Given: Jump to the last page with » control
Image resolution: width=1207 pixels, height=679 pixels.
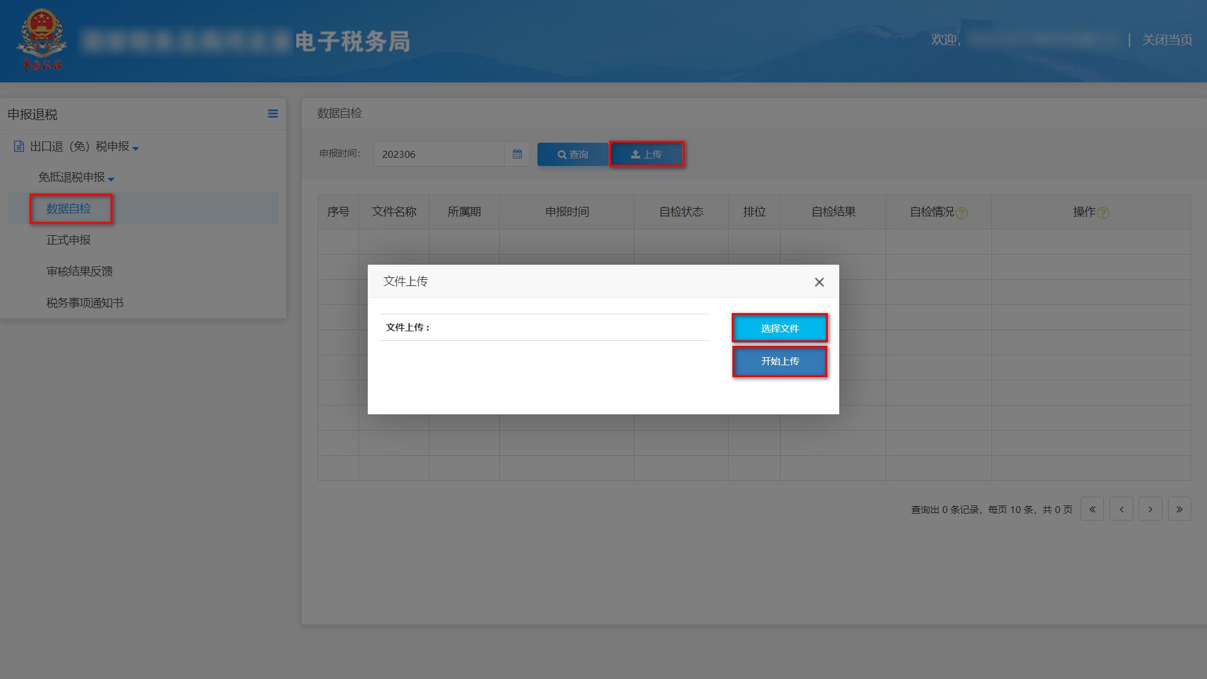Looking at the screenshot, I should [1179, 509].
